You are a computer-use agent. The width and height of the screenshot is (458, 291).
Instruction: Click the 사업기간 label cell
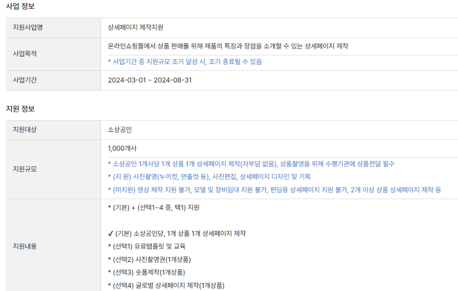25,80
